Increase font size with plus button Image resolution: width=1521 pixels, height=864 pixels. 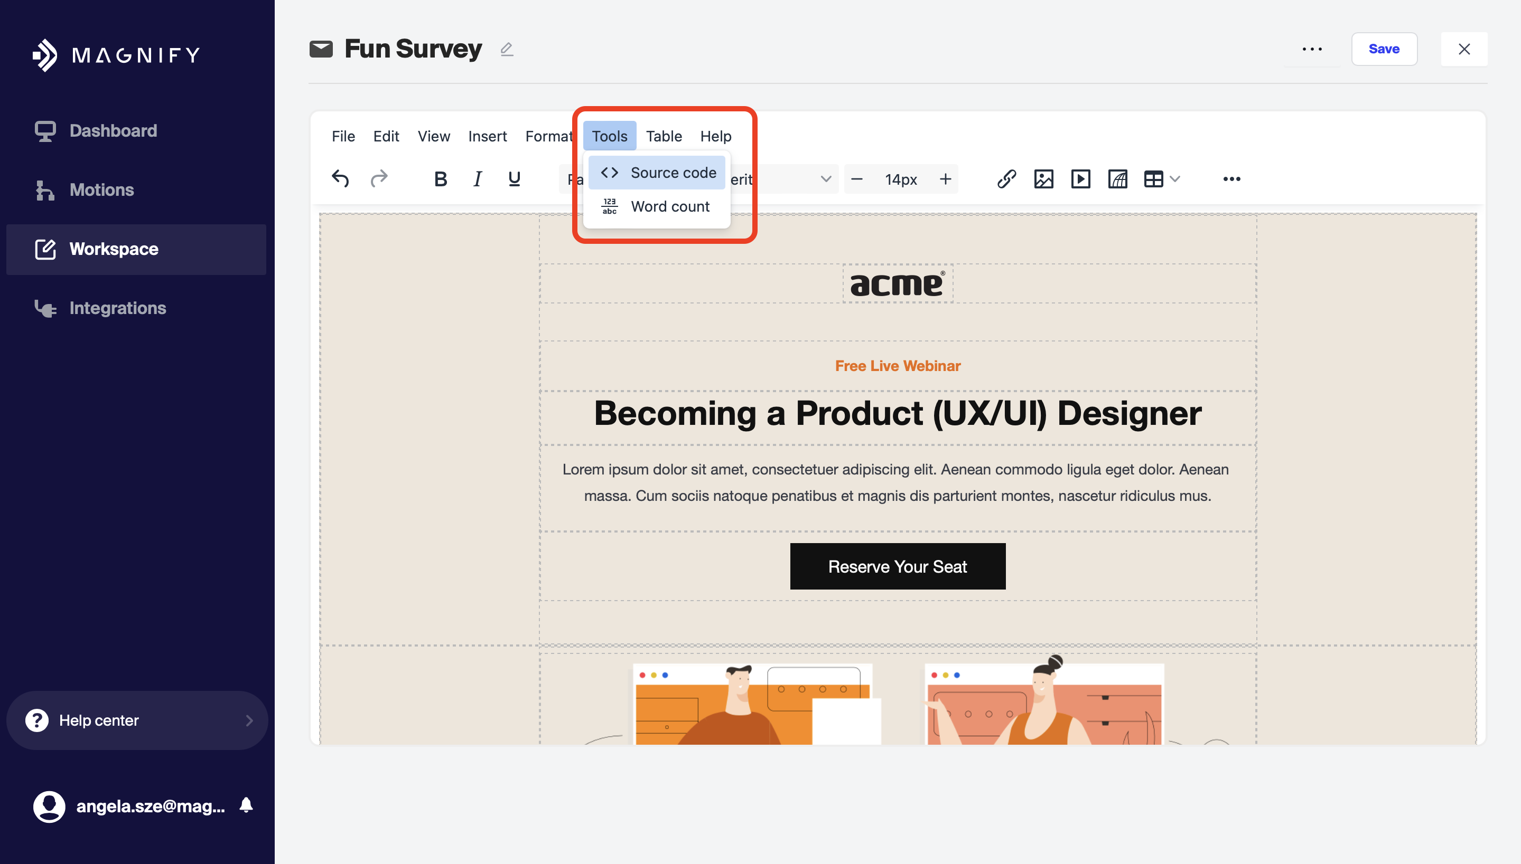946,178
